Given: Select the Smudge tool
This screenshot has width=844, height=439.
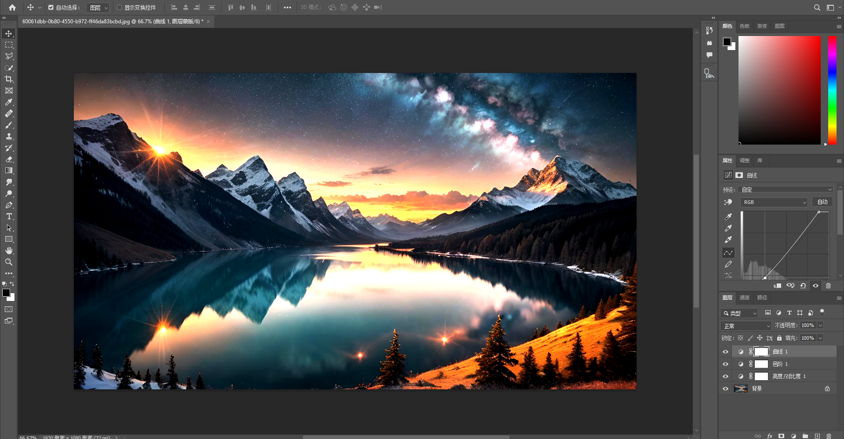Looking at the screenshot, I should pyautogui.click(x=9, y=182).
